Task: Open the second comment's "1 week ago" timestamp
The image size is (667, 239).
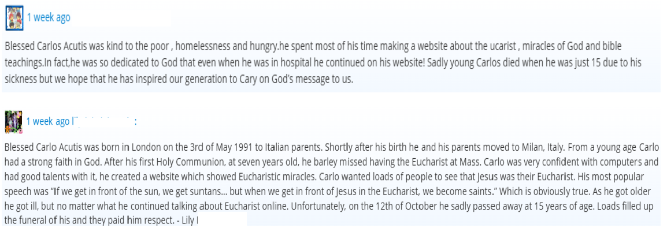Action: 47,122
